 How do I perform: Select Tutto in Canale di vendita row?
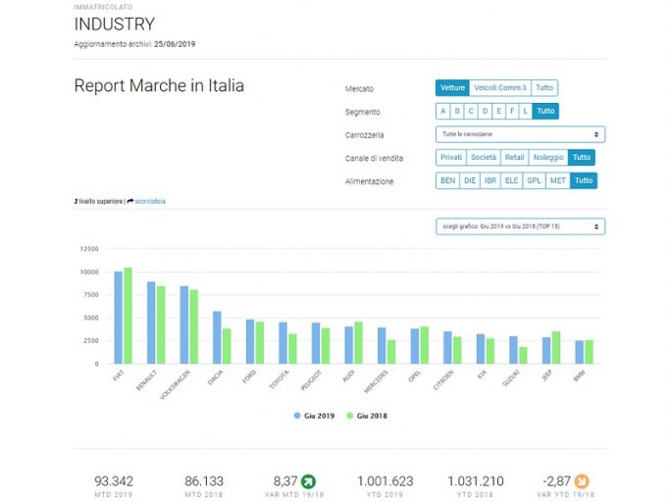pos(582,157)
